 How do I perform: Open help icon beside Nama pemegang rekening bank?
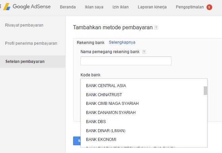144,52
